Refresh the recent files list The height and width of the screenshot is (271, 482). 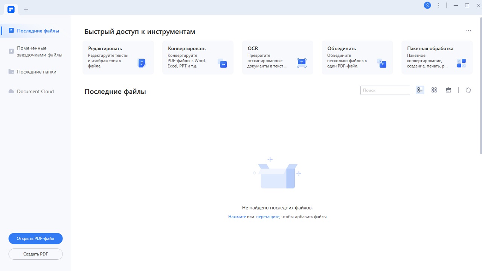click(468, 90)
